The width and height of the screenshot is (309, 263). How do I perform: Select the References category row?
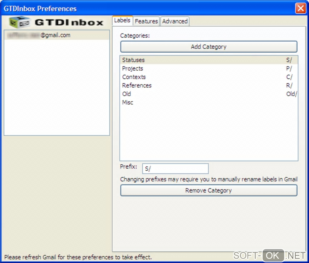pyautogui.click(x=209, y=85)
